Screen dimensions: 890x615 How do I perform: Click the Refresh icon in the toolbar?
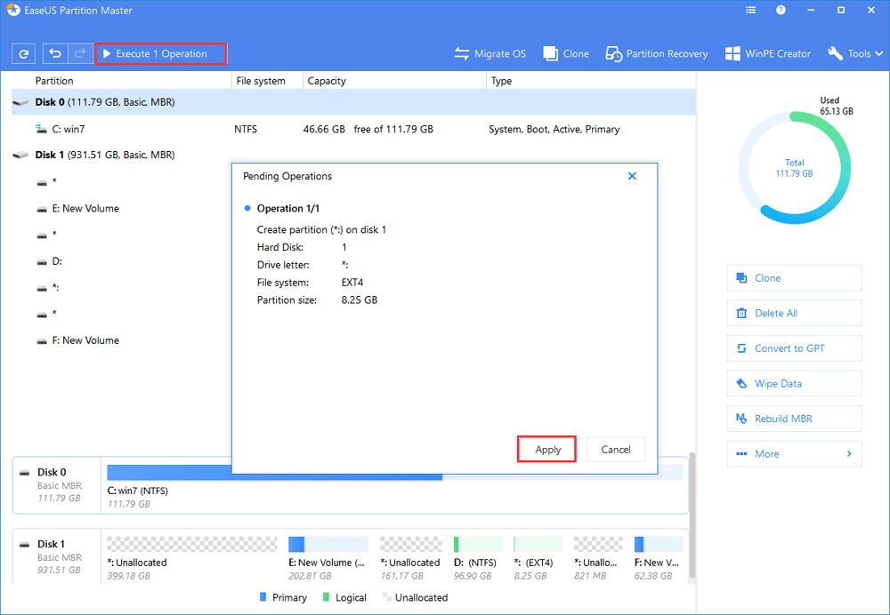[23, 54]
